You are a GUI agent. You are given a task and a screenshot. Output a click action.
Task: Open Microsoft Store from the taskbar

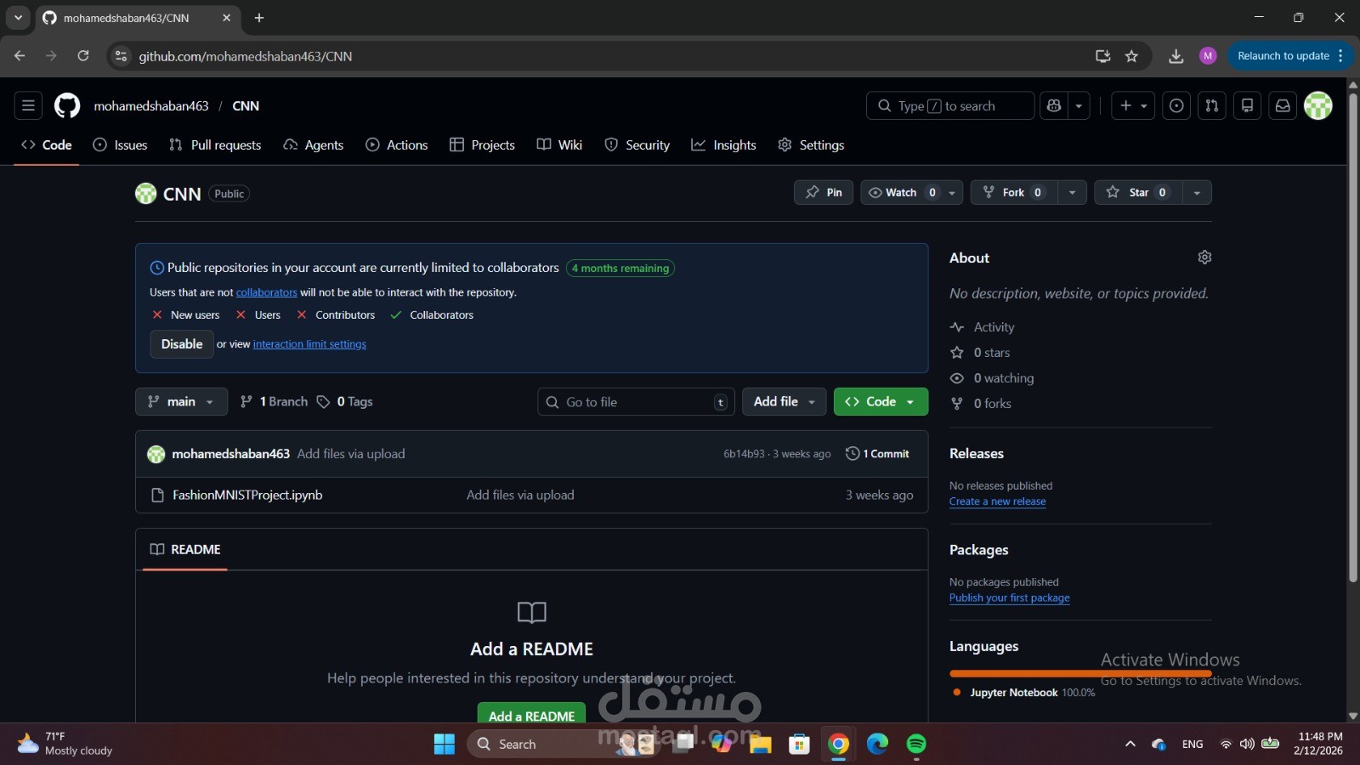(799, 744)
